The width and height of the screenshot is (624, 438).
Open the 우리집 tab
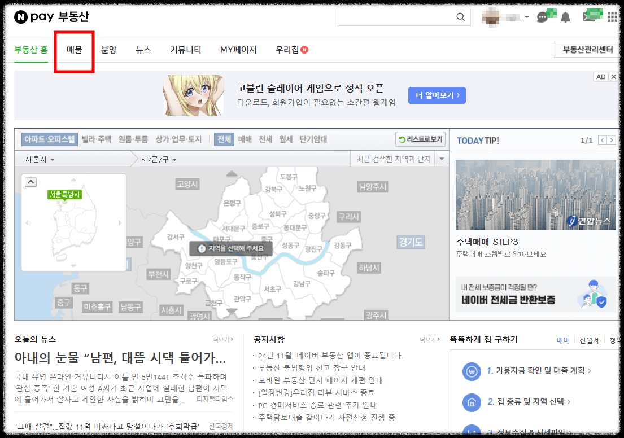coord(287,50)
